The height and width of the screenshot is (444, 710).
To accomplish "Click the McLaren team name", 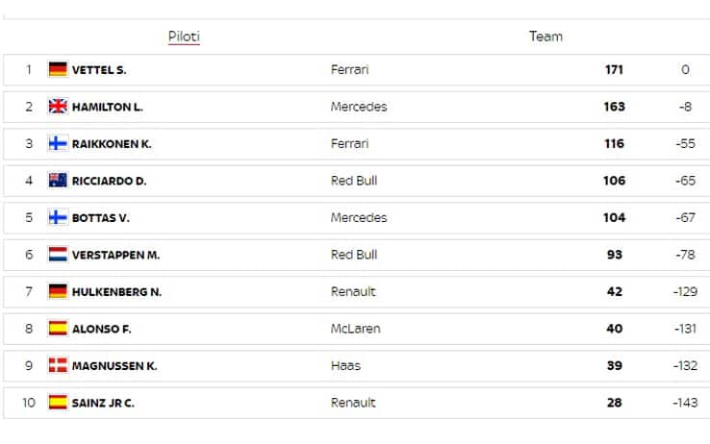I will coord(355,329).
